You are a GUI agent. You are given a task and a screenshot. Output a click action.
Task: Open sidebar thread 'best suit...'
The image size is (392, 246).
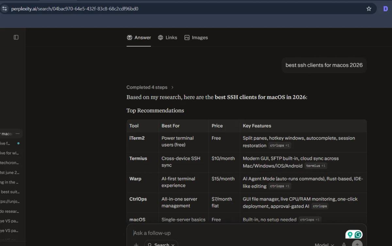(x=10, y=192)
